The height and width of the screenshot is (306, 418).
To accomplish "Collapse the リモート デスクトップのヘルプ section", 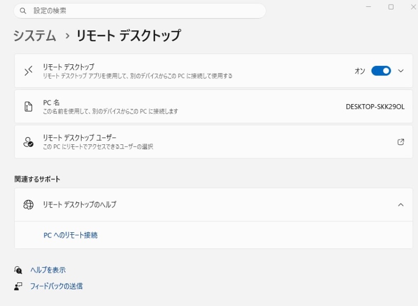I will [x=401, y=205].
